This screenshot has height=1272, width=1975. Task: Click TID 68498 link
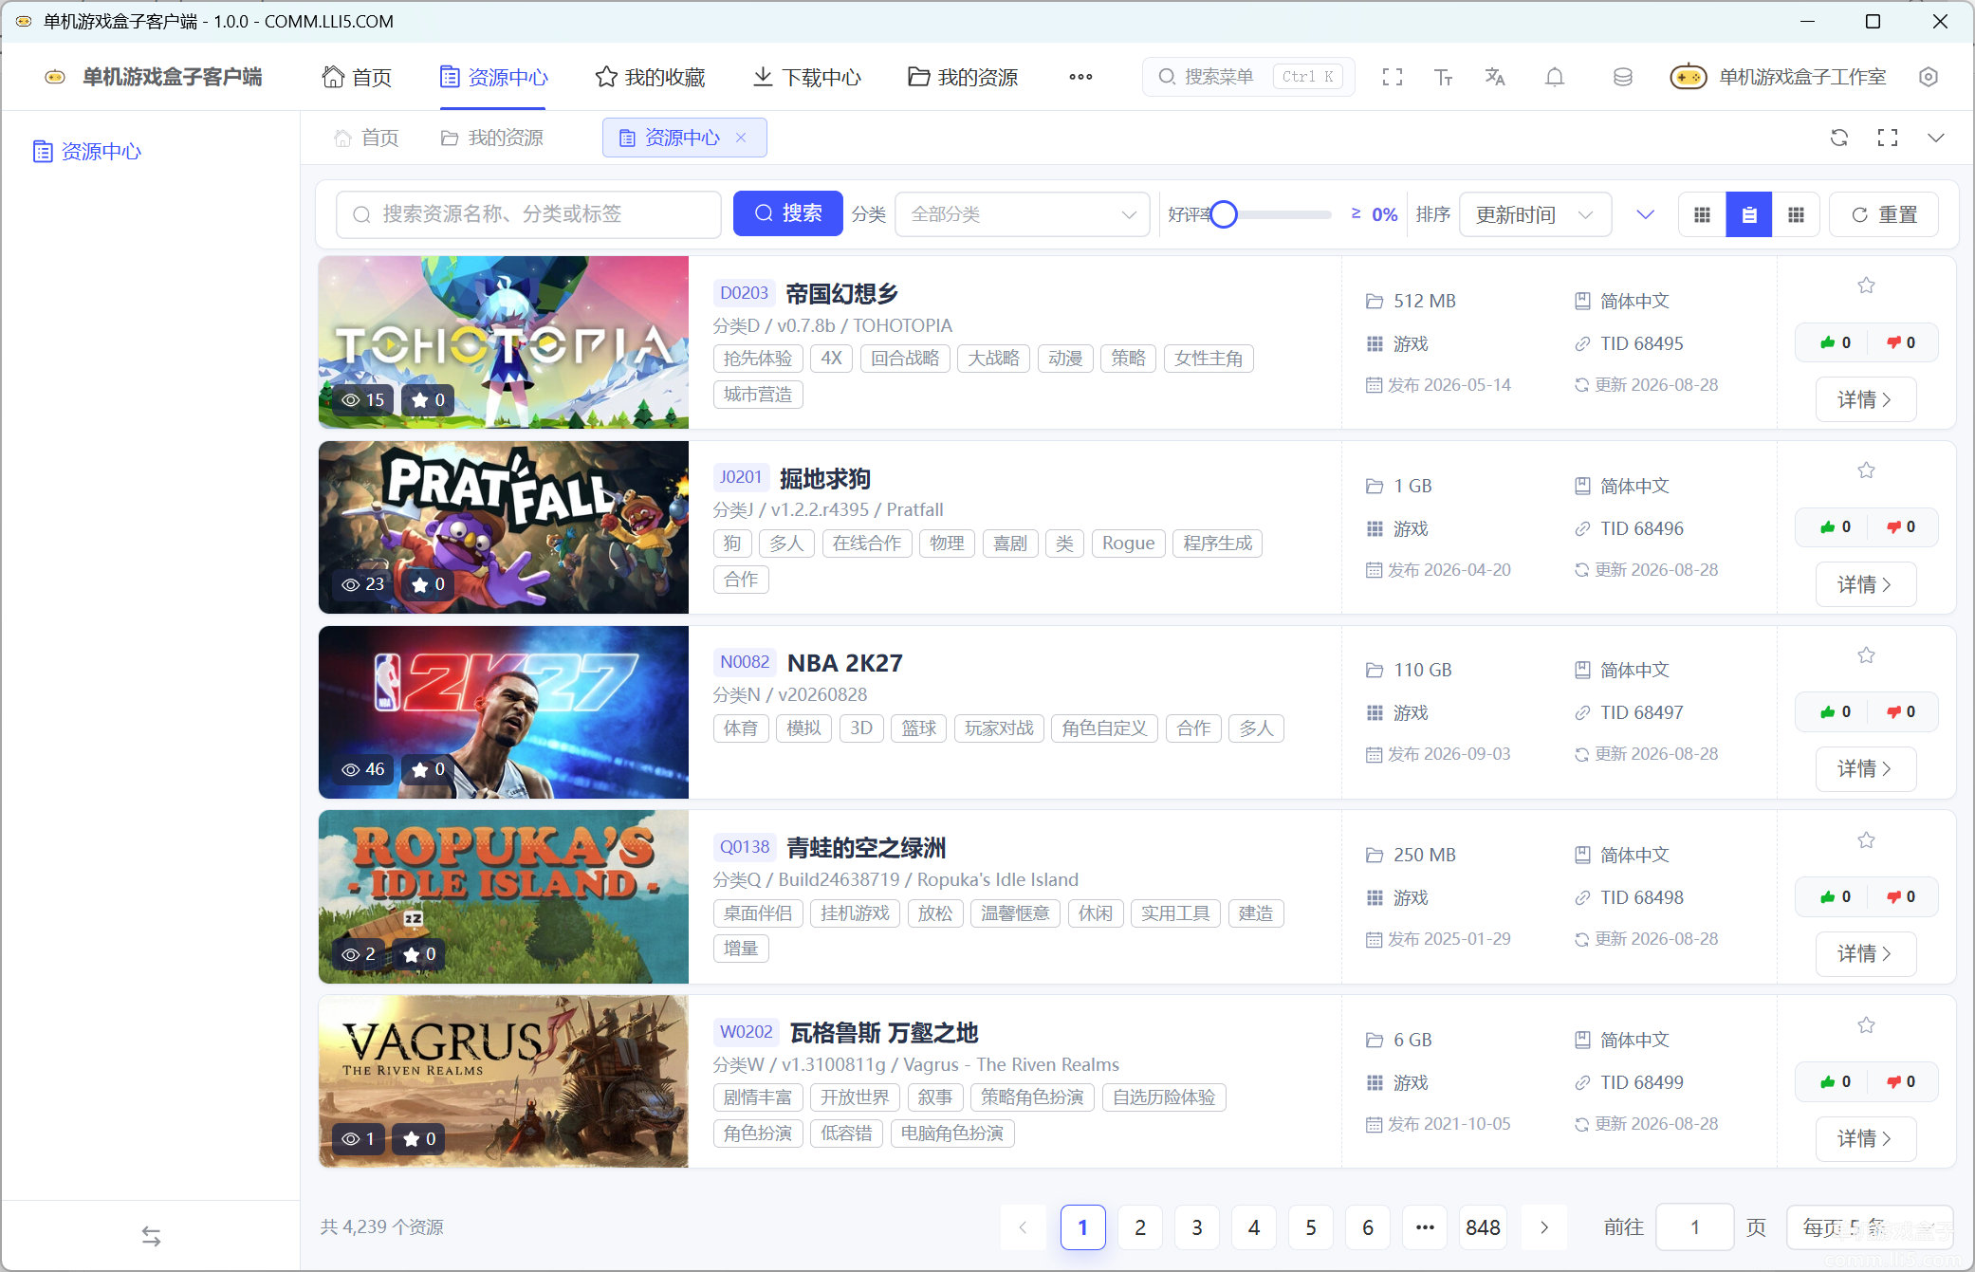pyautogui.click(x=1630, y=897)
